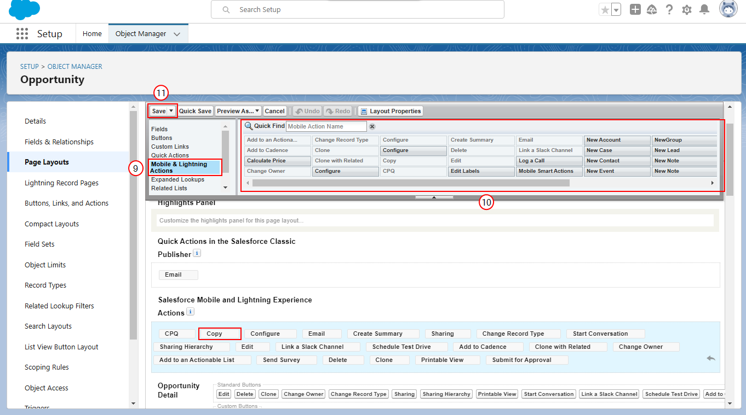Click the Quick Find magnifier icon

click(x=249, y=126)
